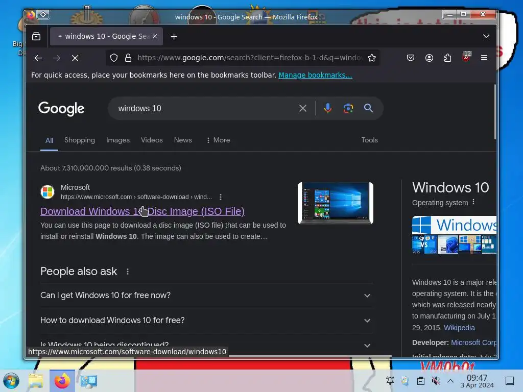The image size is (523, 392).
Task: View site security padlock information
Action: tap(128, 58)
